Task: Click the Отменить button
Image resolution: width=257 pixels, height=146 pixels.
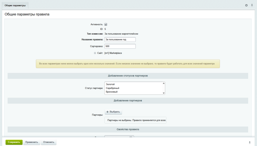Action: tap(48, 142)
